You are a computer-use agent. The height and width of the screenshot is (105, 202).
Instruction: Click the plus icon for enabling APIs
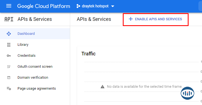pyautogui.click(x=131, y=19)
